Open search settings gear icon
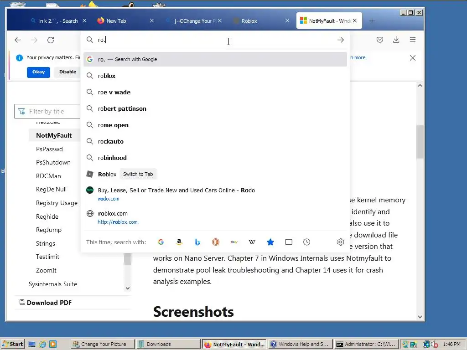The image size is (467, 350). 340,242
